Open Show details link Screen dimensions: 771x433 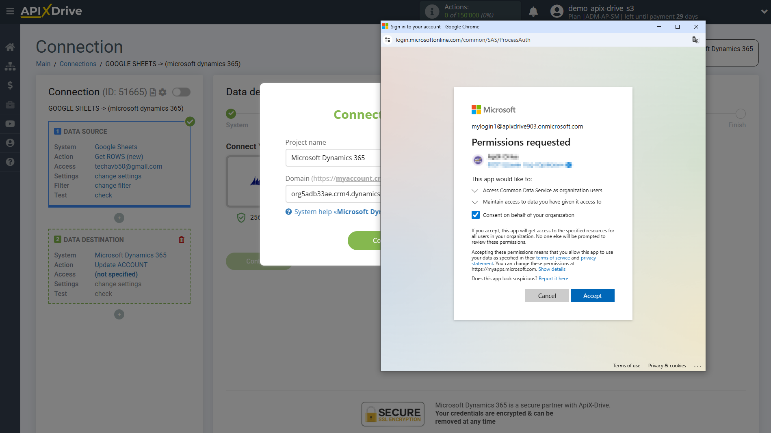pyautogui.click(x=552, y=269)
